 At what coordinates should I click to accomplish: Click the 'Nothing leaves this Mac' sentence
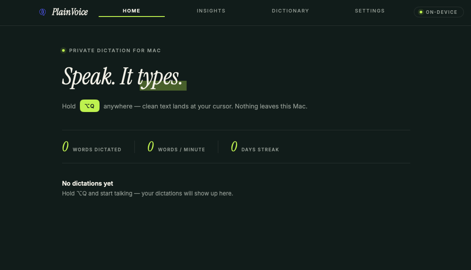[x=271, y=106]
